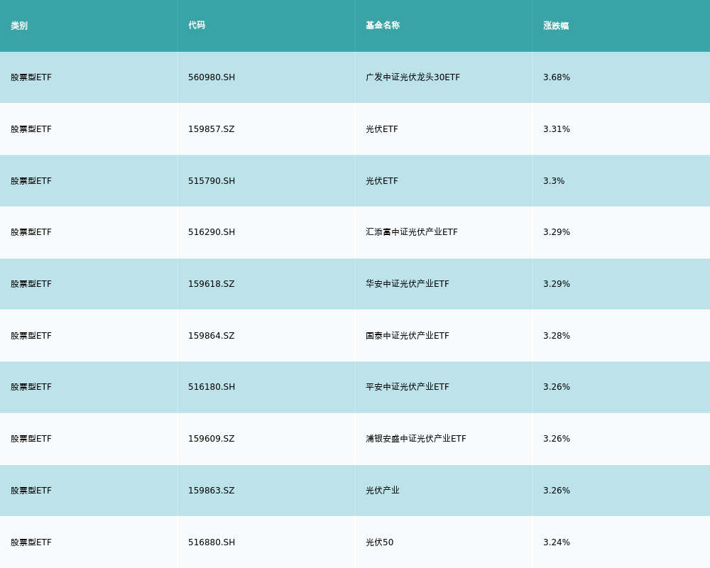Click the 3.24% change value
710x568 pixels.
point(557,542)
